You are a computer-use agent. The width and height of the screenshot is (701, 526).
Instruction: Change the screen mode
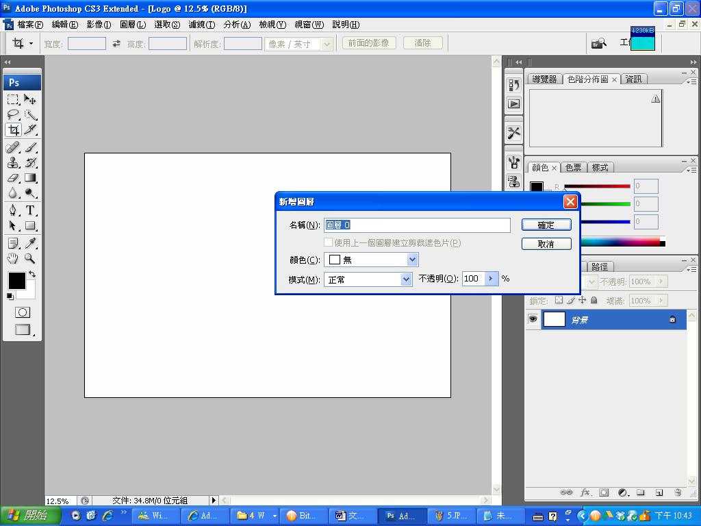tap(23, 329)
